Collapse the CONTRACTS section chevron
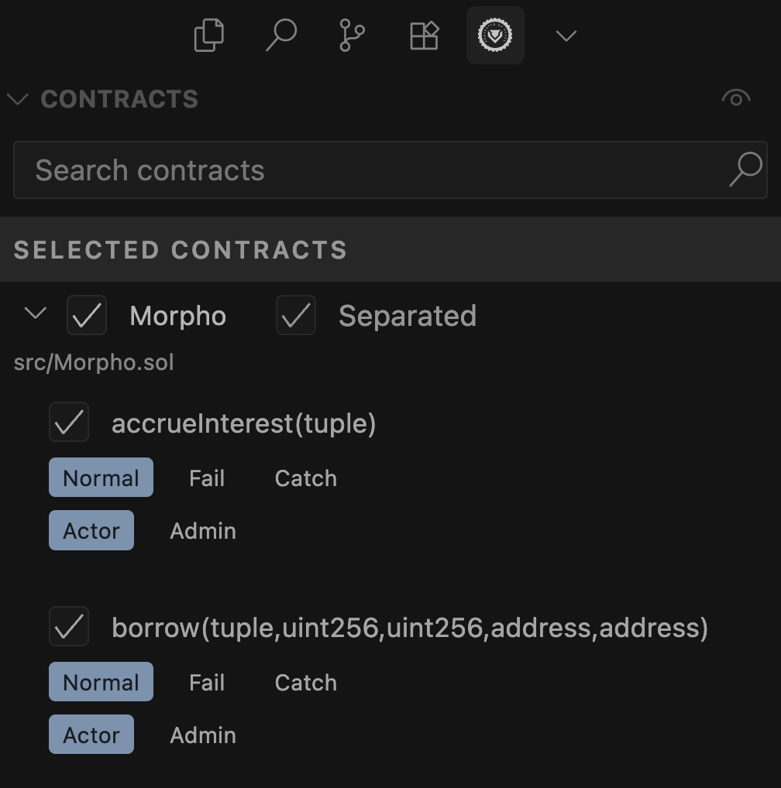 point(18,98)
